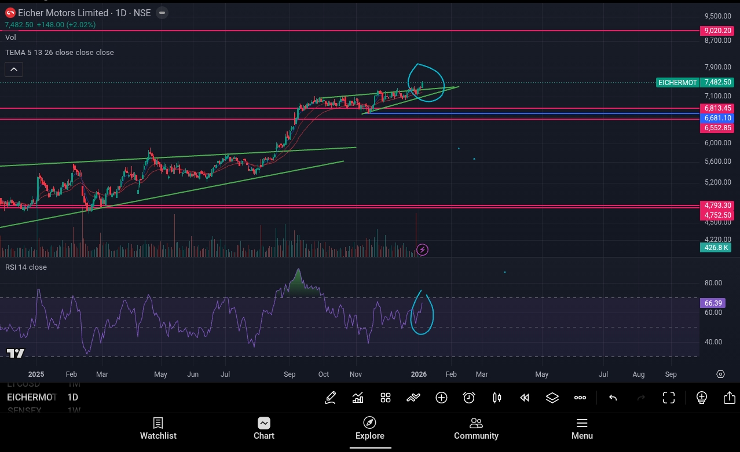This screenshot has height=452, width=740.
Task: Open the object tree layers icon
Action: click(552, 398)
